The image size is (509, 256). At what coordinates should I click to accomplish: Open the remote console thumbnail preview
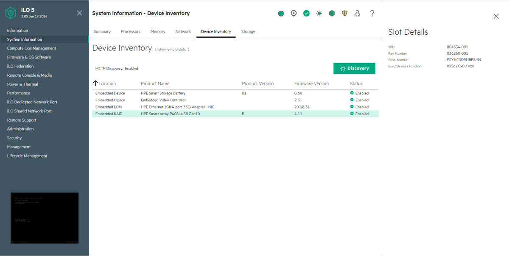click(45, 218)
